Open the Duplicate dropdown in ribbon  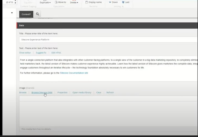pos(45,2)
